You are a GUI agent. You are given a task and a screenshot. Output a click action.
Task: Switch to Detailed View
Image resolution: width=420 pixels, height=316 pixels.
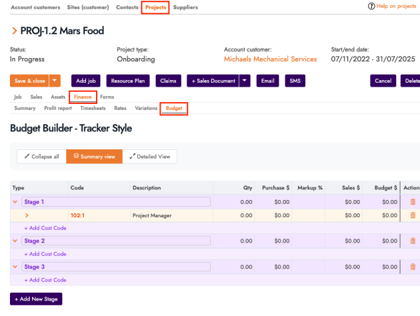click(150, 157)
